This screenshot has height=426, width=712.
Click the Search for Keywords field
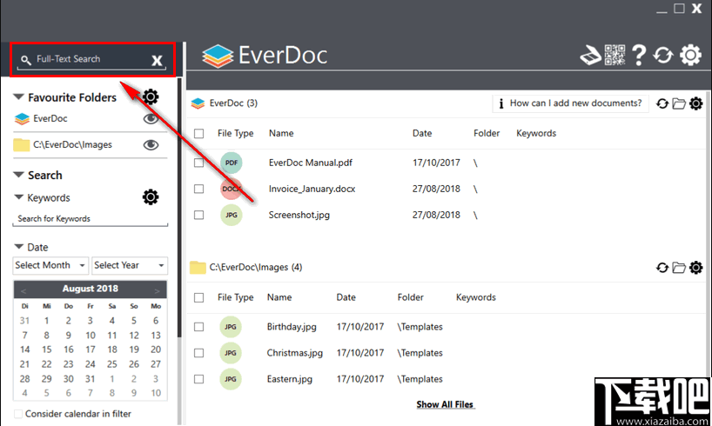[91, 219]
